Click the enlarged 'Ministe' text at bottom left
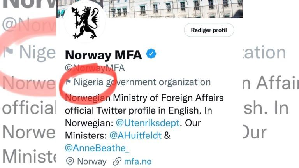299x168 pixels. coord(28,157)
